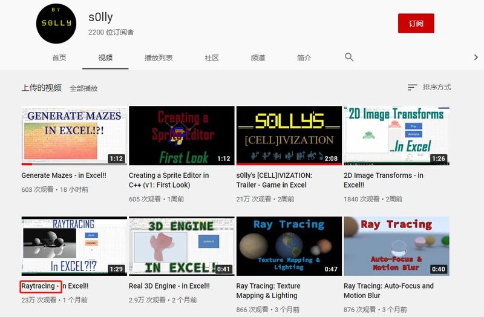The image size is (484, 317).
Task: Click the 1:29 duration badge on Raytracing video
Action: [x=116, y=269]
